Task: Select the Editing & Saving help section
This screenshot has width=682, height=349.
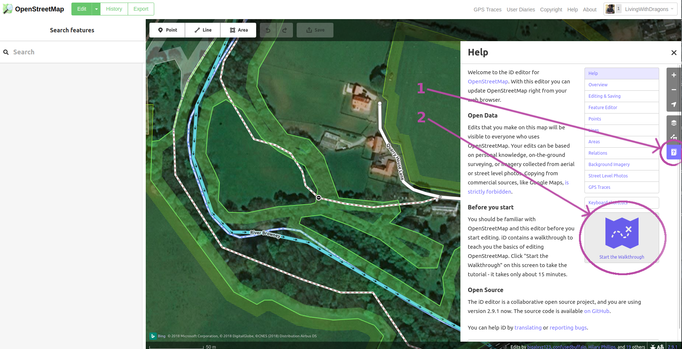Action: tap(622, 96)
